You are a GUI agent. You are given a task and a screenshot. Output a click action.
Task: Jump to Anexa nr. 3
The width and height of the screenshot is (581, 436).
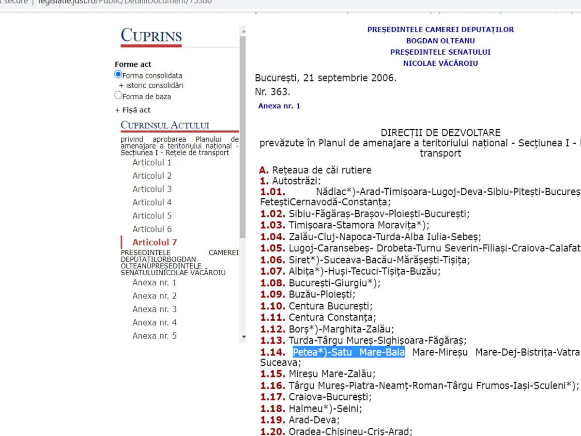click(x=154, y=310)
